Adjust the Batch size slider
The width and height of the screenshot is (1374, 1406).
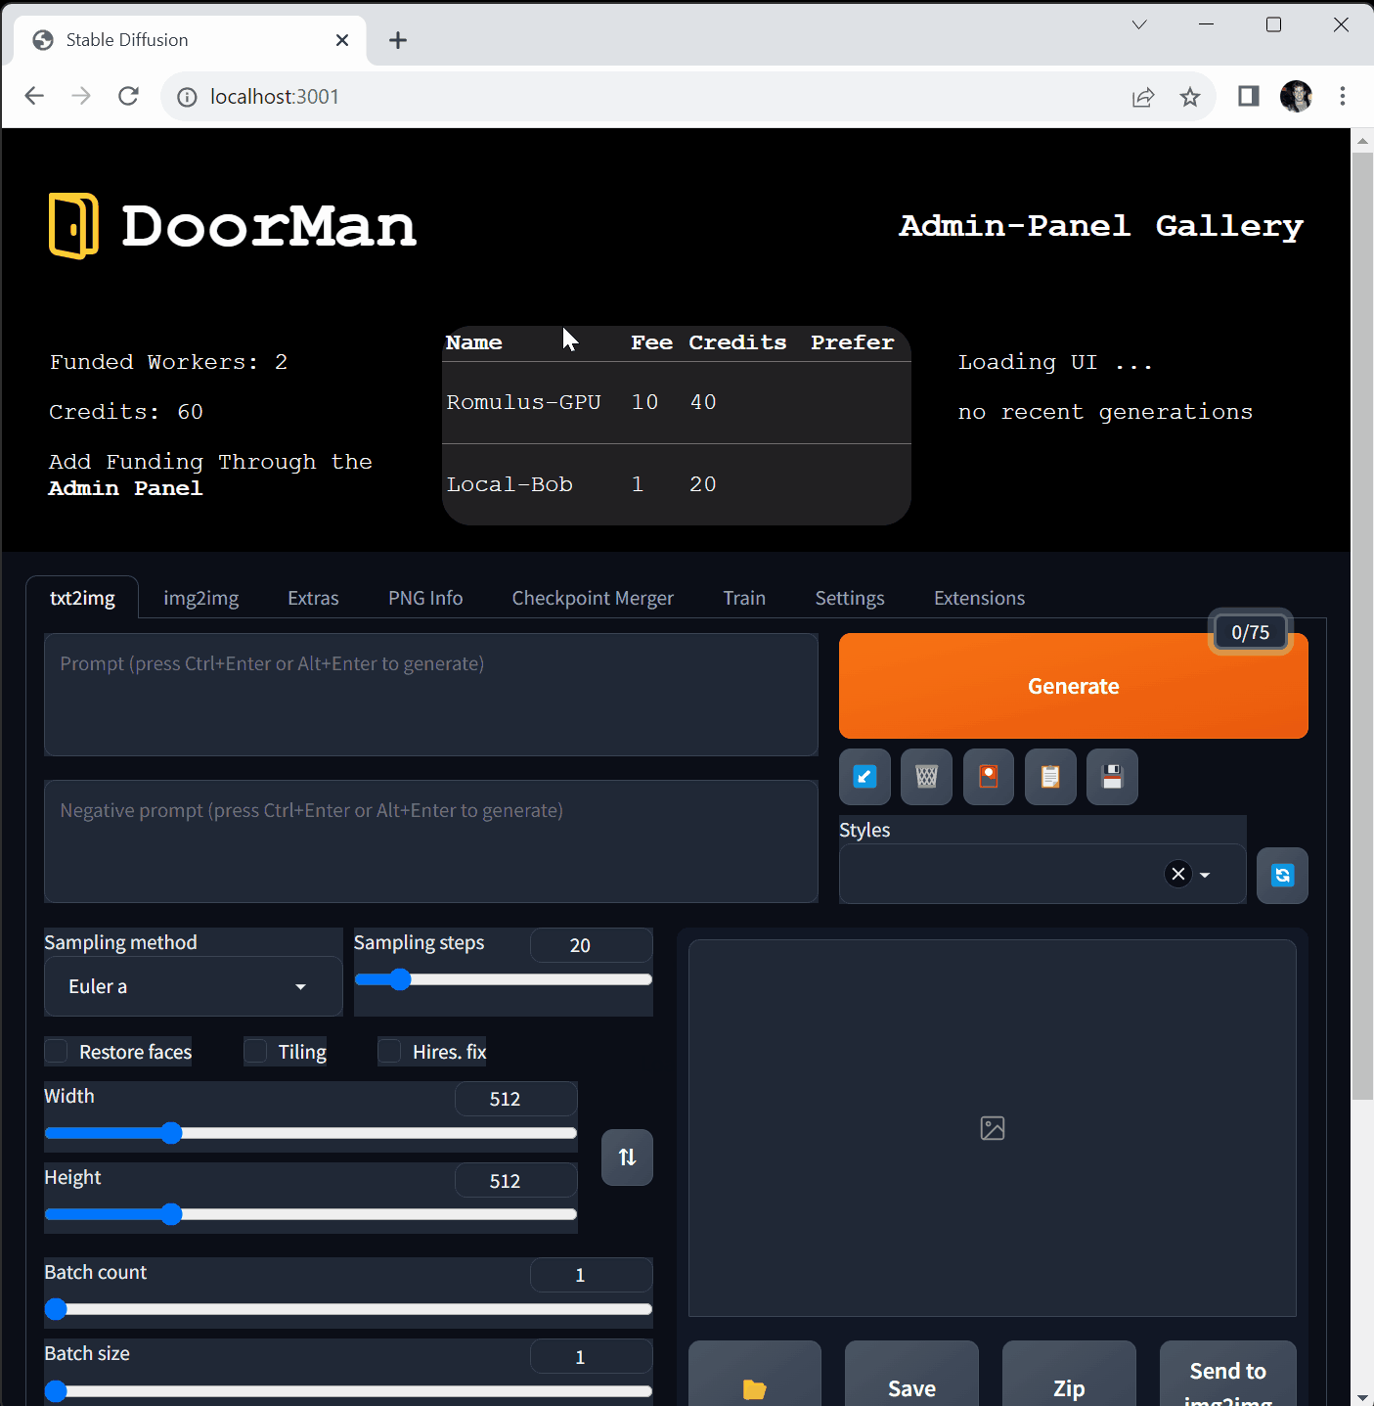(x=348, y=1390)
